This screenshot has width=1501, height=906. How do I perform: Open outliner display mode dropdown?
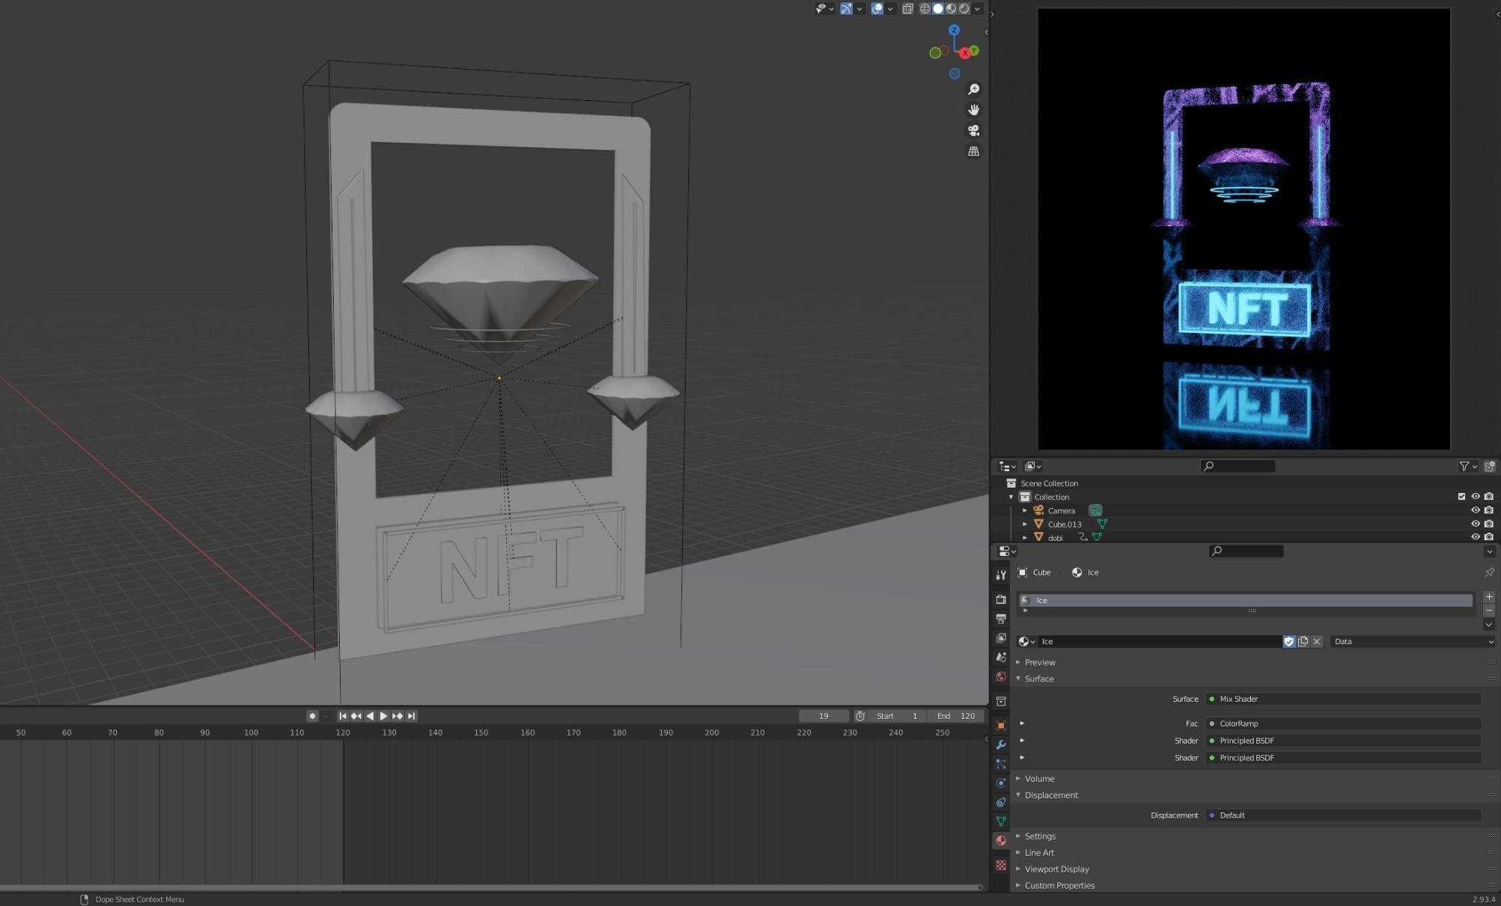1033,466
